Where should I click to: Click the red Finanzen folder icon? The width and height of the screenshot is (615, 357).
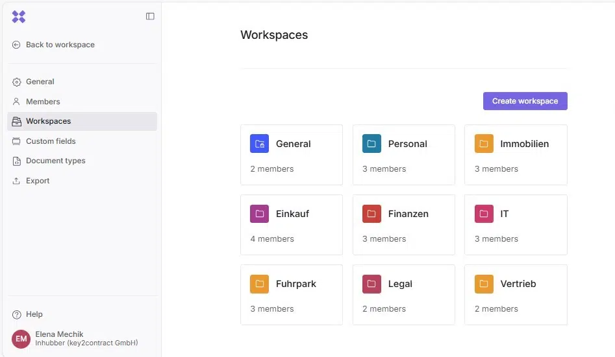pyautogui.click(x=371, y=214)
